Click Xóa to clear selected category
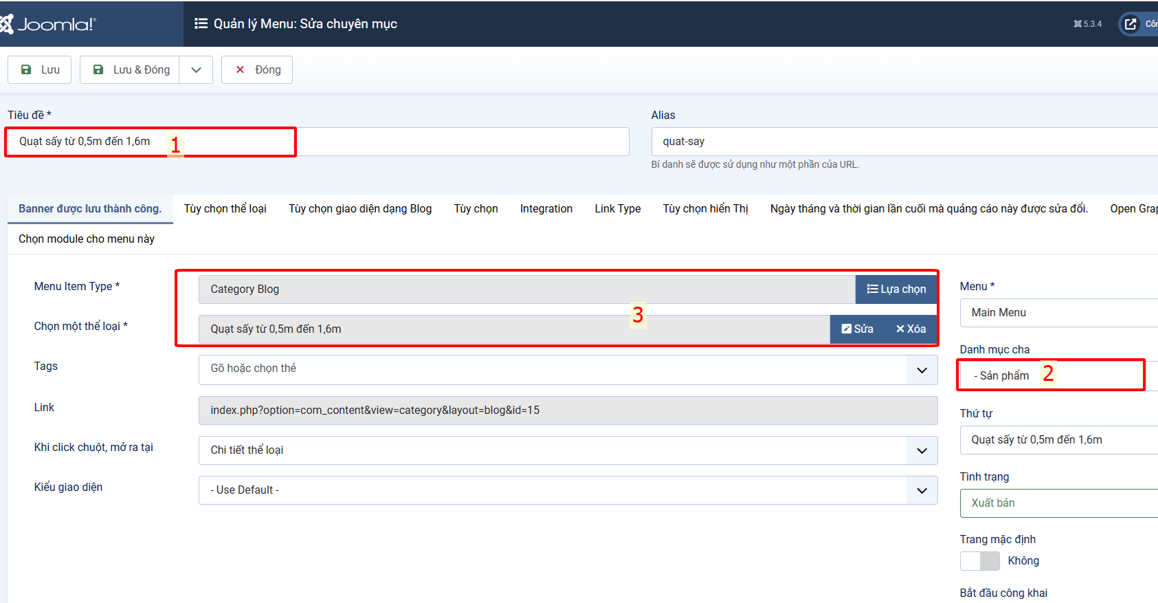 click(911, 329)
